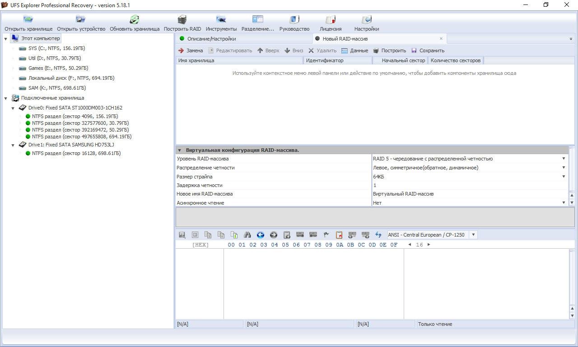Viewport: 578px width, 347px height.
Task: Click the Только чтение status bar entry
Action: pos(495,324)
